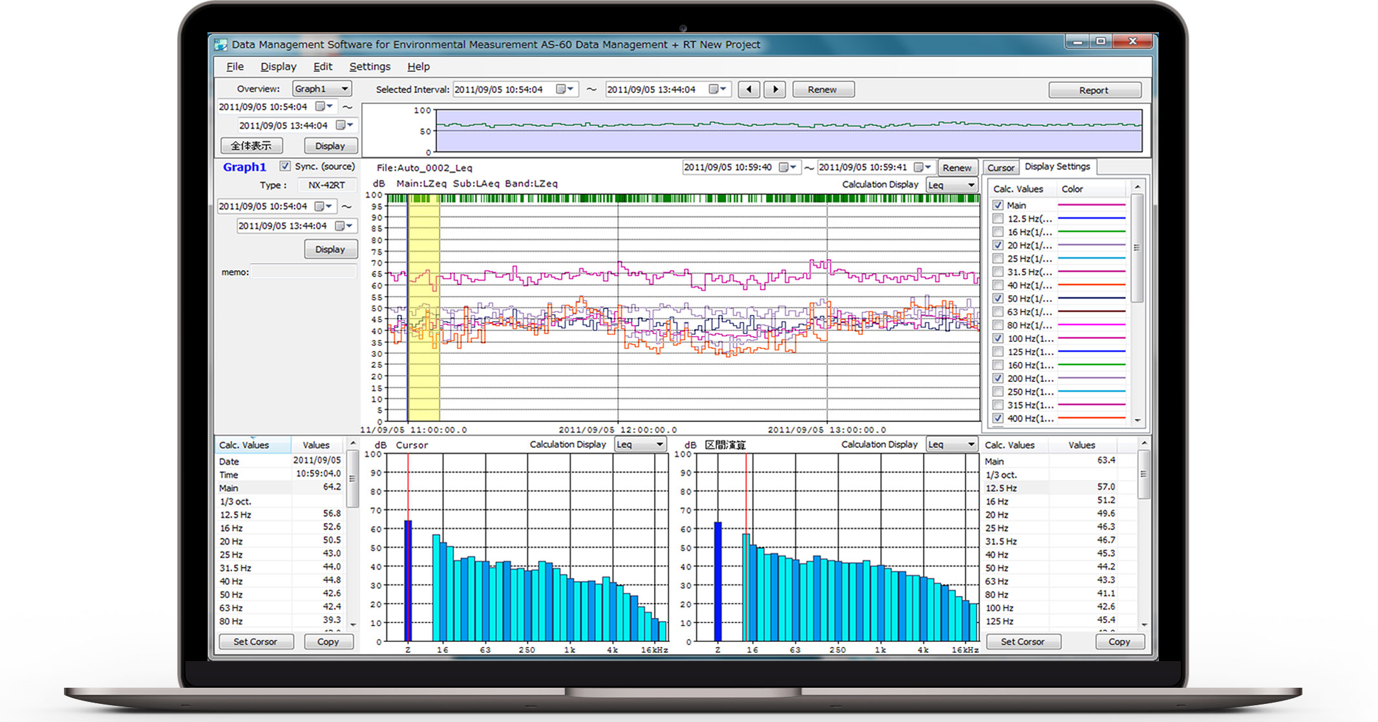The image size is (1378, 722).
Task: Uncheck the 200 Hz band checkbox
Action: coord(998,378)
